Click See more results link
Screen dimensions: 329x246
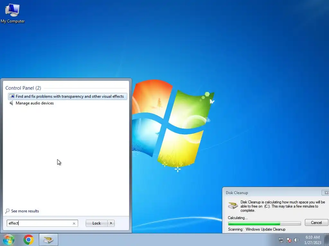(x=25, y=211)
